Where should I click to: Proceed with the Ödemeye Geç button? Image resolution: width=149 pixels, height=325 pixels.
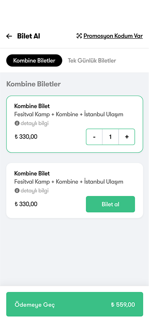[75, 304]
